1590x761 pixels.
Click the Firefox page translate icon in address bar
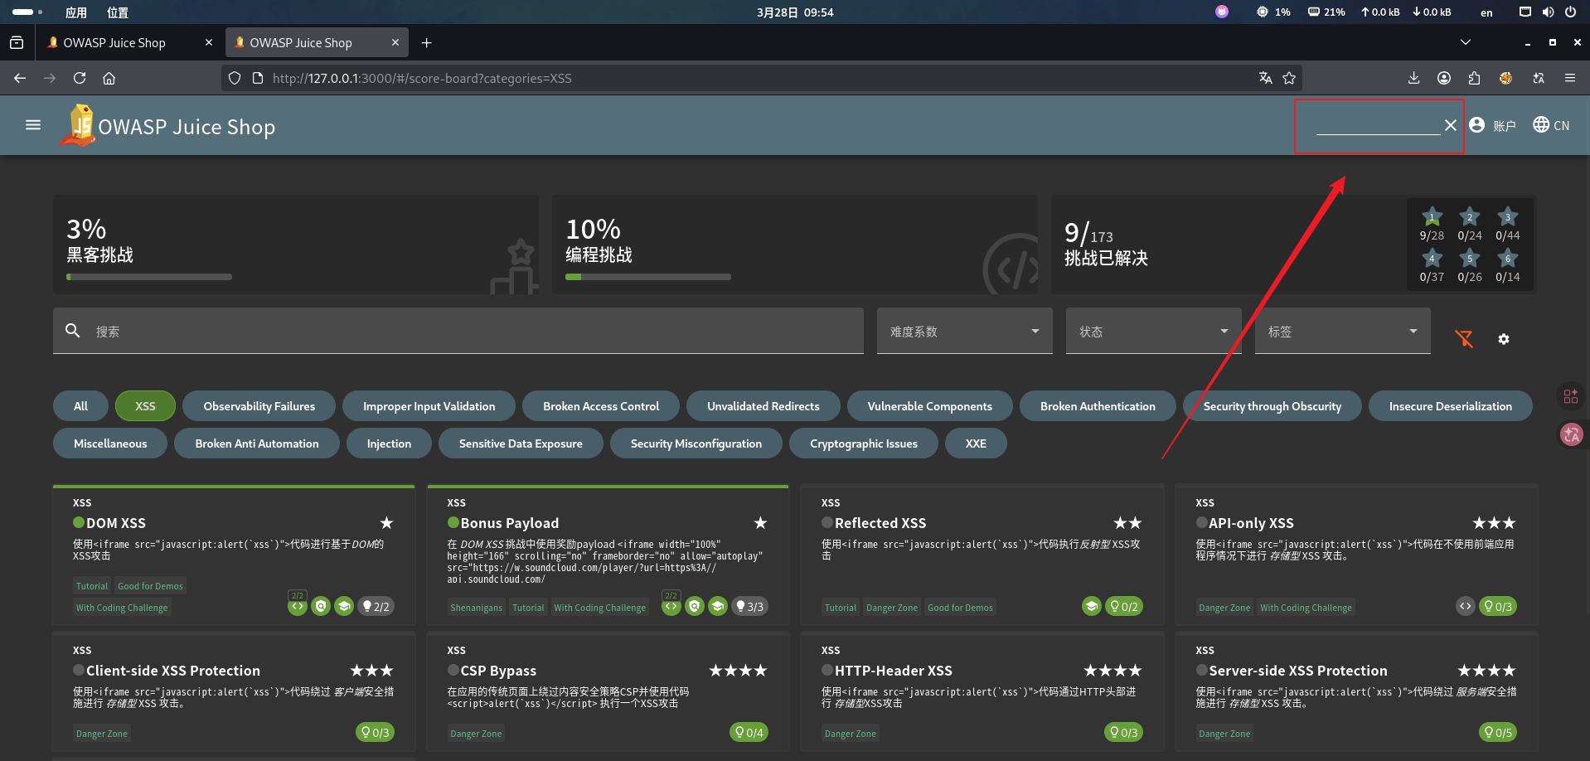click(x=1265, y=78)
